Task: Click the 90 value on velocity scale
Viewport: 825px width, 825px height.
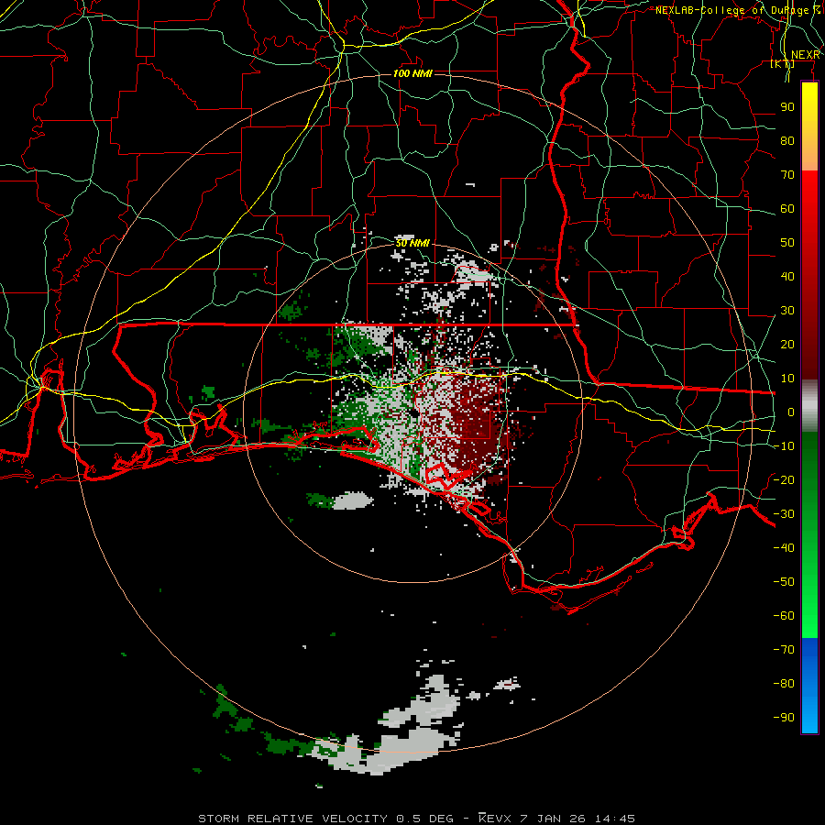Action: (x=787, y=107)
